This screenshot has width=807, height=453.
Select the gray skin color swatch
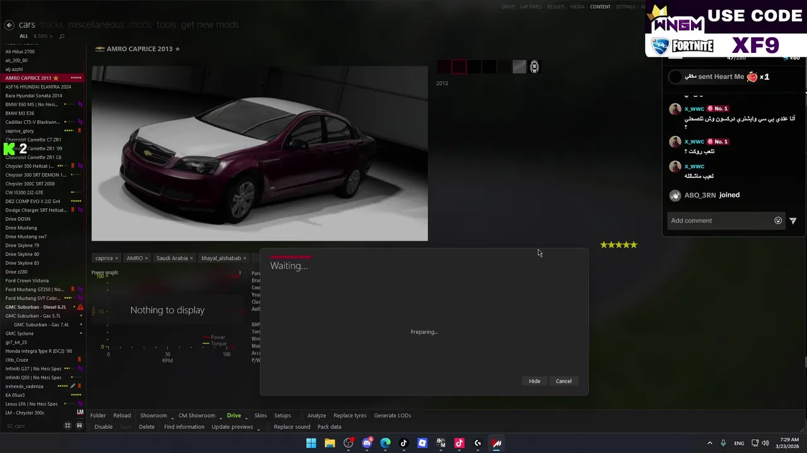tap(519, 67)
